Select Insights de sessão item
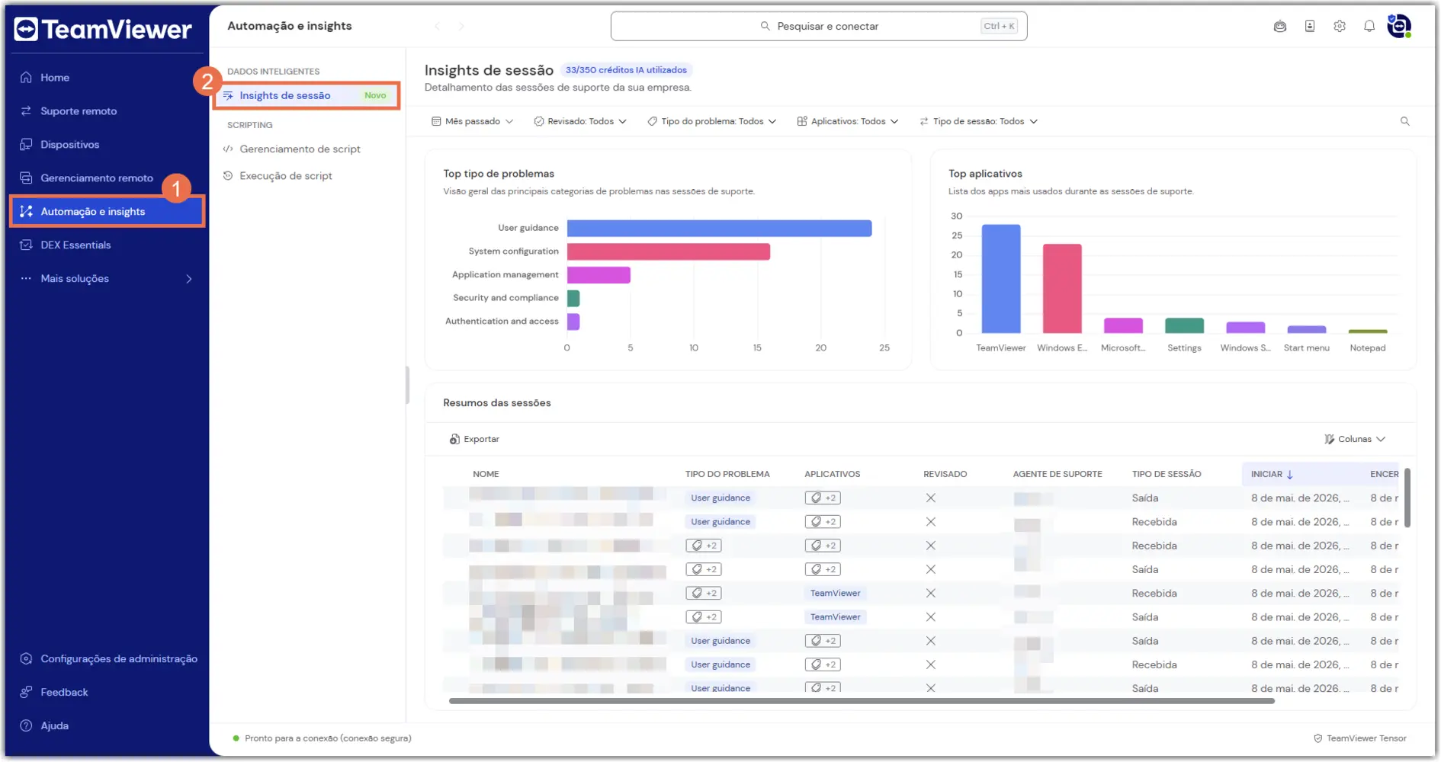The height and width of the screenshot is (762, 1441). (x=306, y=96)
